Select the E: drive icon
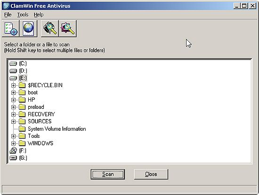 [13, 78]
